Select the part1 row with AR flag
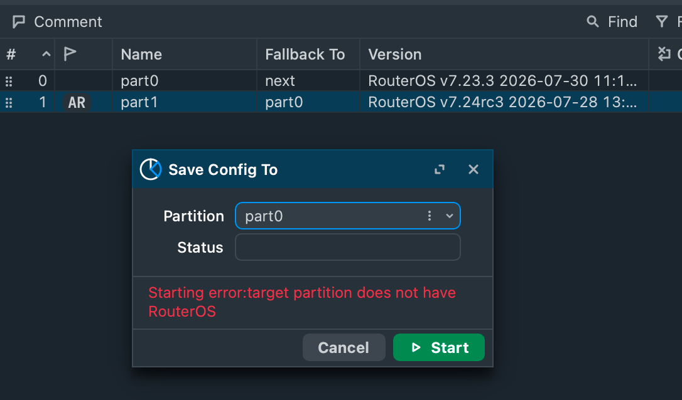The image size is (682, 400). click(x=341, y=102)
